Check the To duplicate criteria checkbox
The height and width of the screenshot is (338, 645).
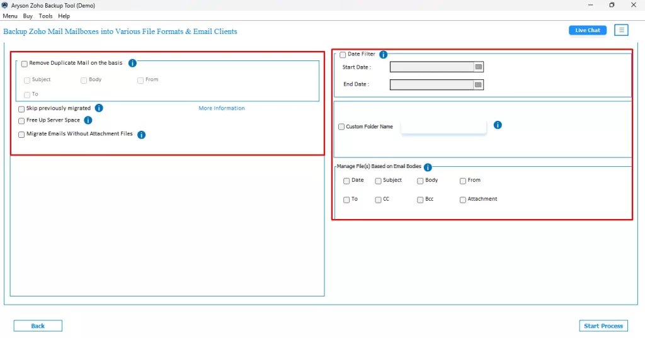(x=27, y=95)
